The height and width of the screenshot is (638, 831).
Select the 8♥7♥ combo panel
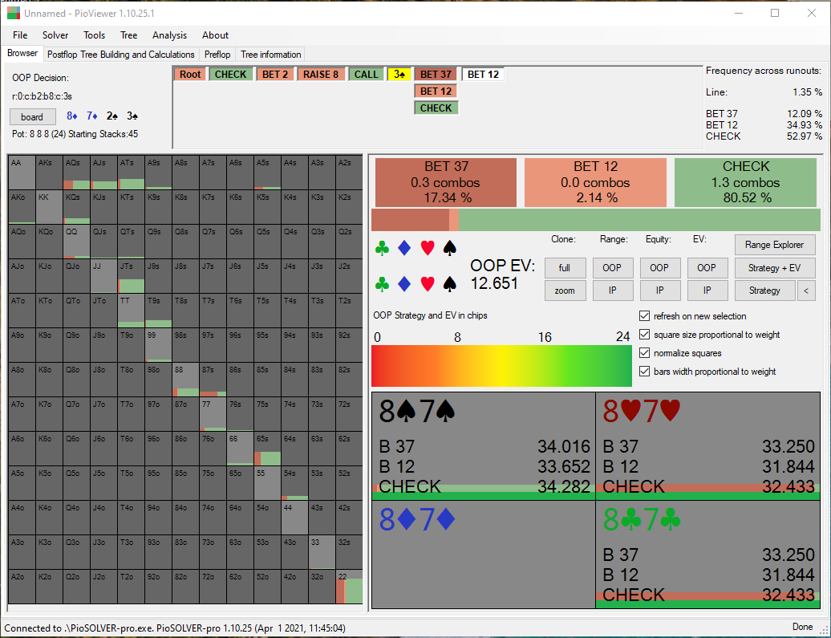(x=708, y=446)
